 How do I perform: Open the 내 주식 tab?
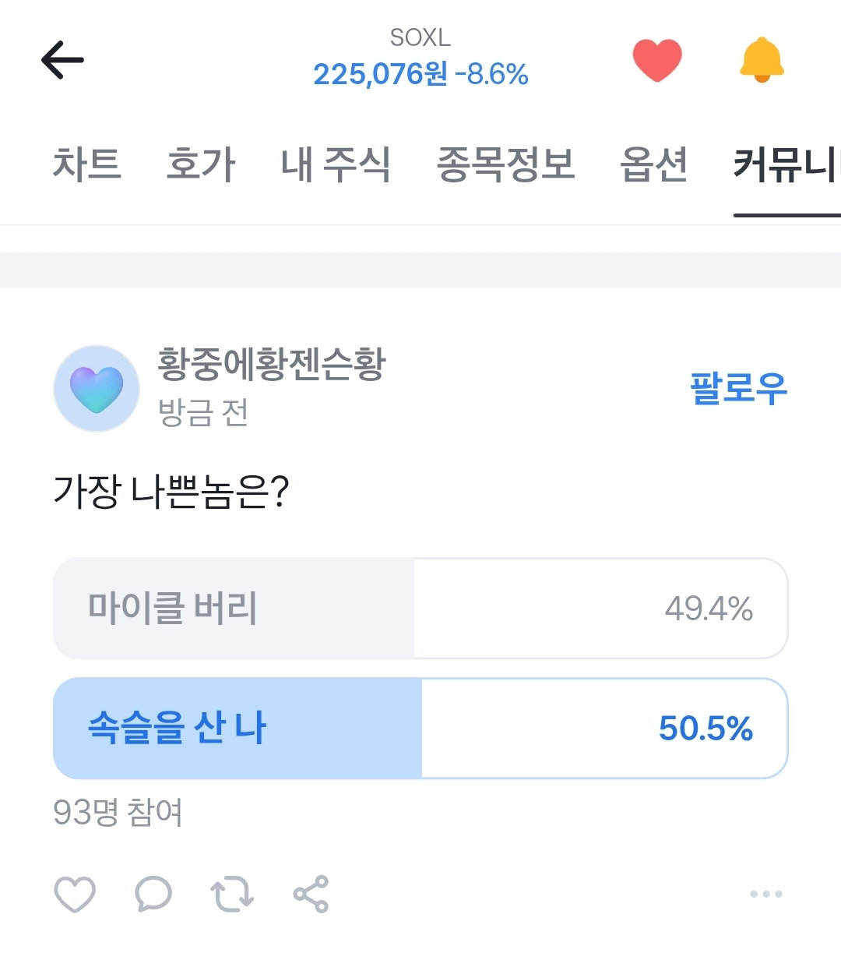point(336,164)
